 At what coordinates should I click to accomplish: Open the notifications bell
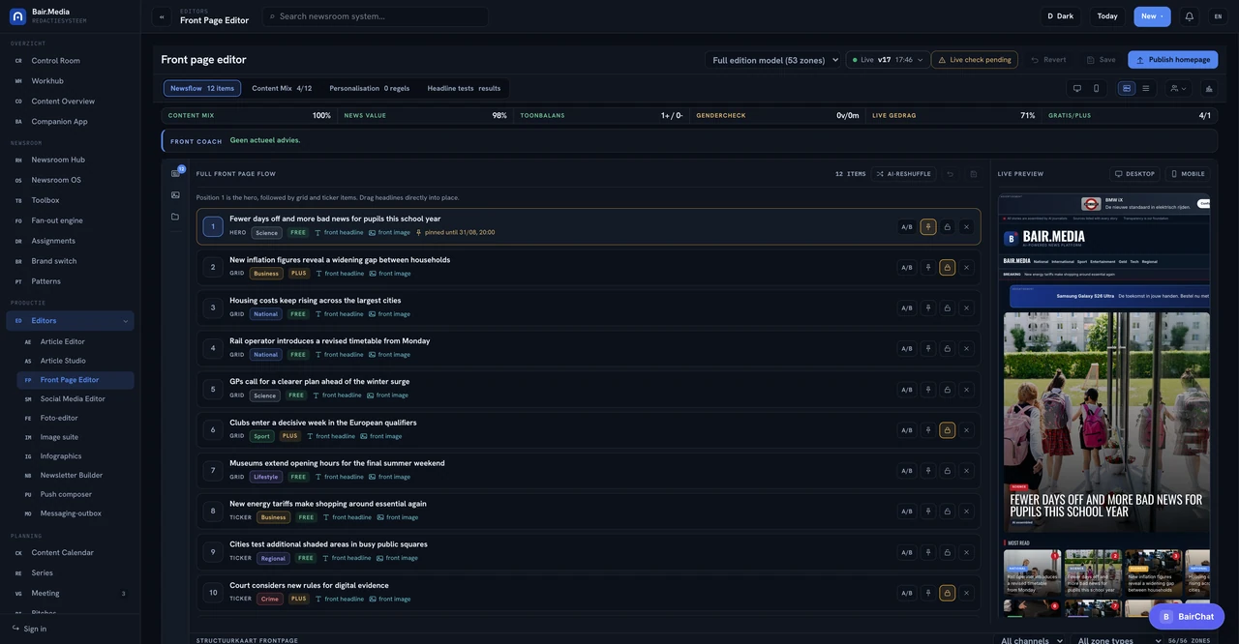tap(1190, 16)
